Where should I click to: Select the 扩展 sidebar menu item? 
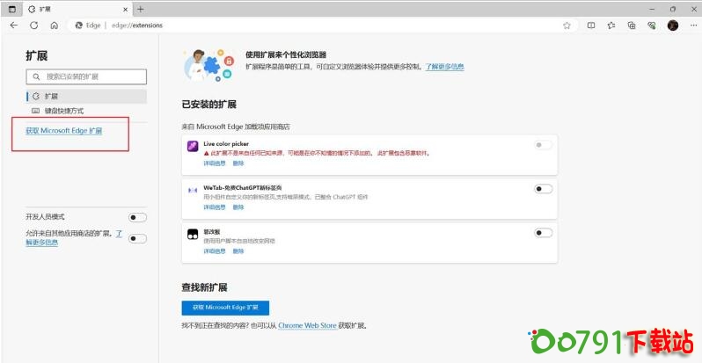point(86,96)
